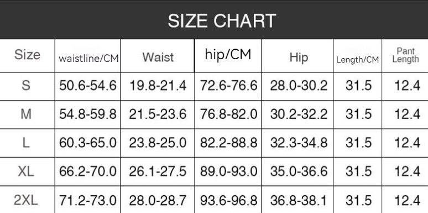Select the hip/CM column header
Image resolution: width=428 pixels, height=213 pixels.
click(228, 54)
